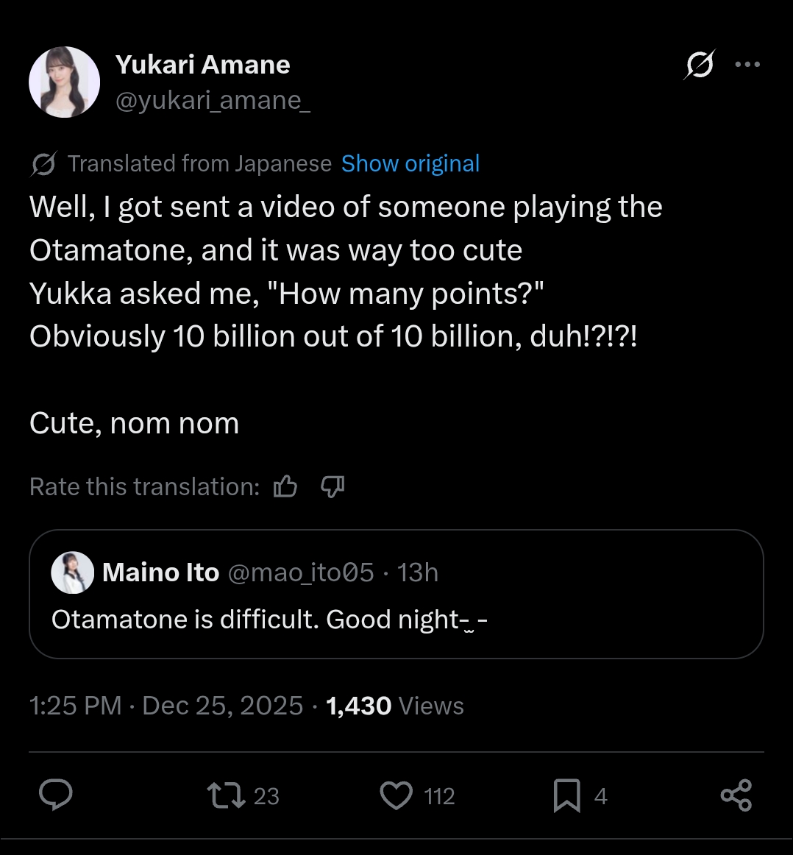
Task: Click the @mao_ito05 handle in quote
Action: (x=301, y=572)
